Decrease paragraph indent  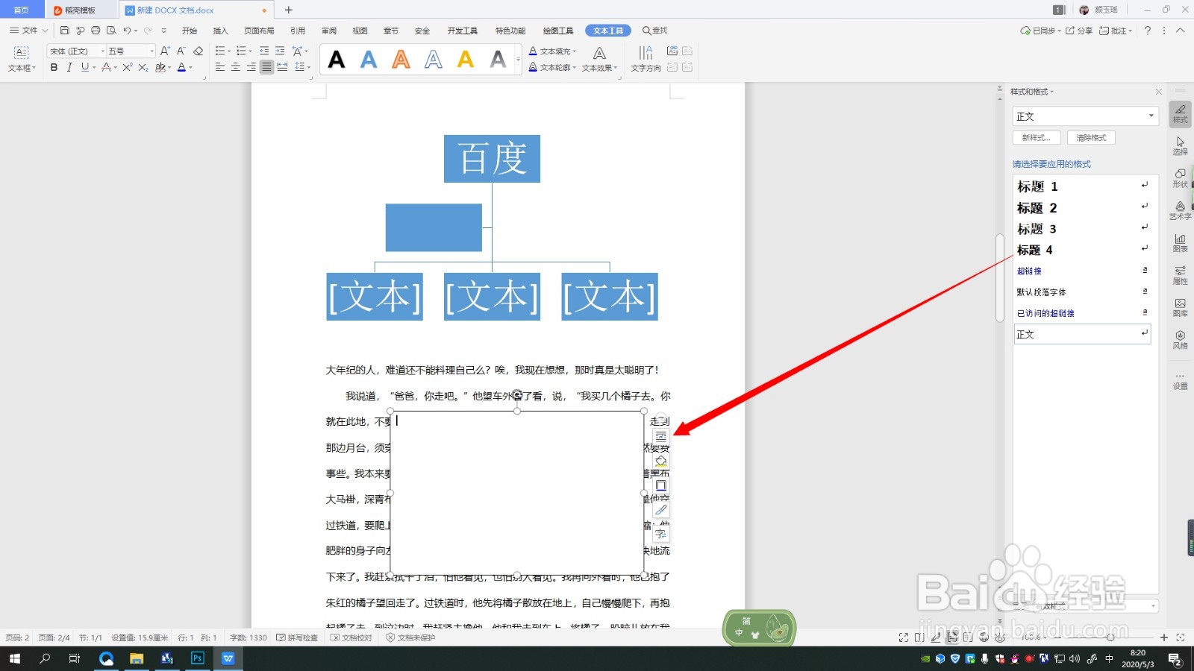264,51
